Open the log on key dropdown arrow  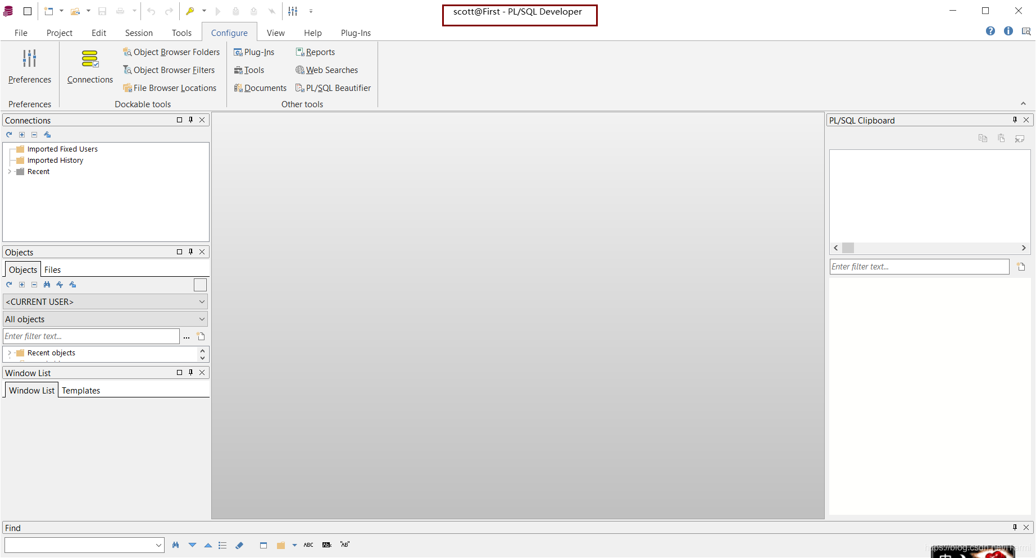[204, 11]
